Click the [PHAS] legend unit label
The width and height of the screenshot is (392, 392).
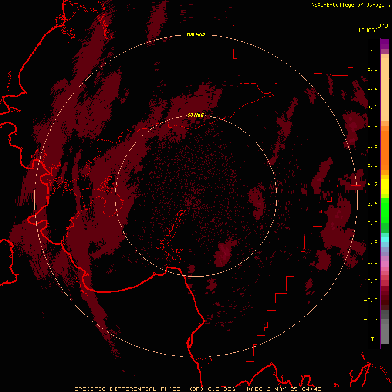tap(368, 30)
